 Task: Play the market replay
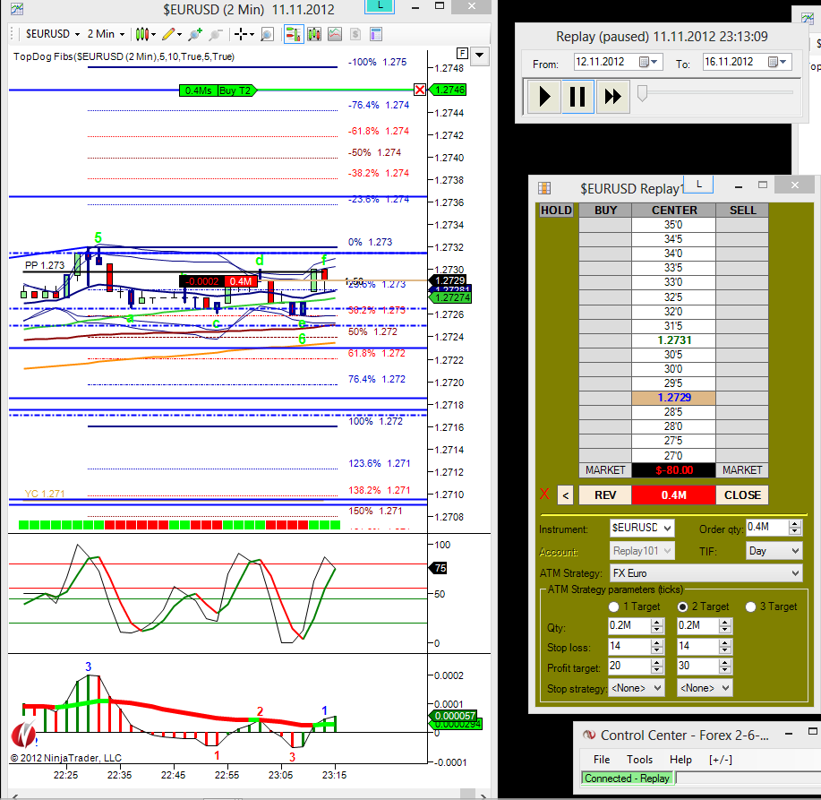point(544,97)
